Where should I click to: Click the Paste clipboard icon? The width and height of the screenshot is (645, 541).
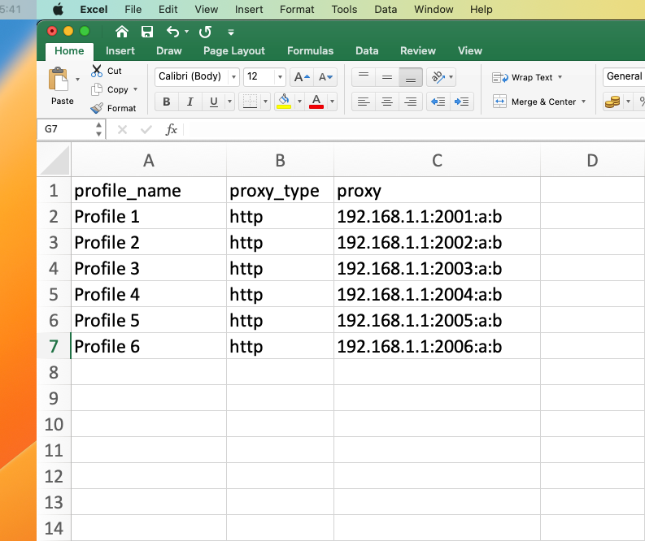click(59, 80)
